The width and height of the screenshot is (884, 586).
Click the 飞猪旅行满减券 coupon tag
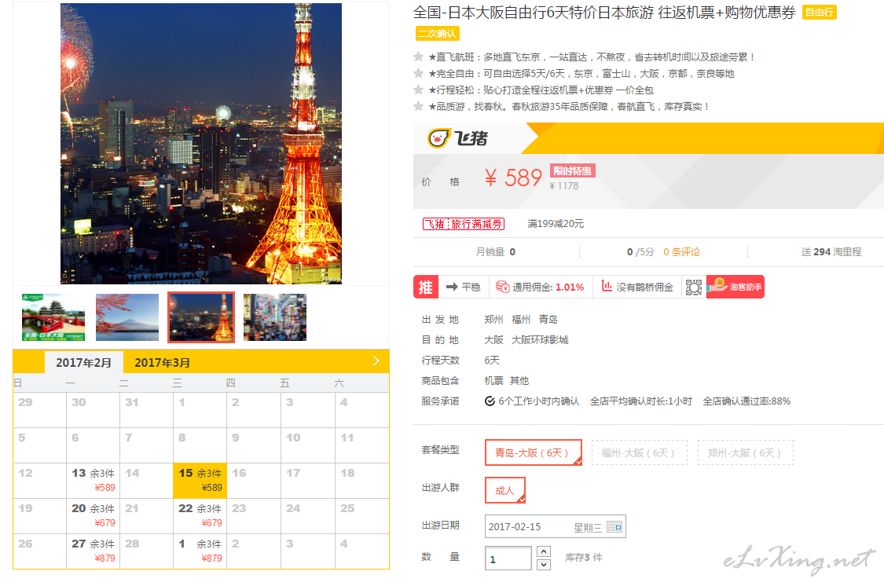click(x=464, y=224)
